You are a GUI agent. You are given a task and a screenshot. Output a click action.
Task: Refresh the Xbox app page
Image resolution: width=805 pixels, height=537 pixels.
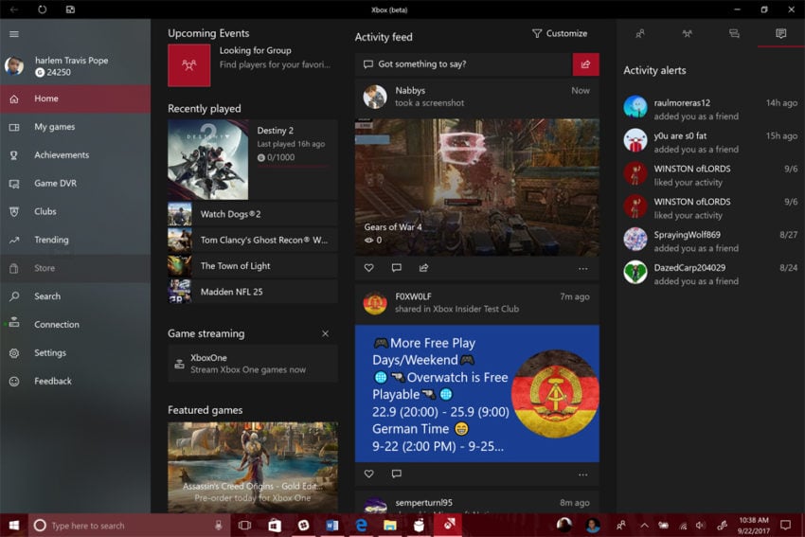pos(42,9)
